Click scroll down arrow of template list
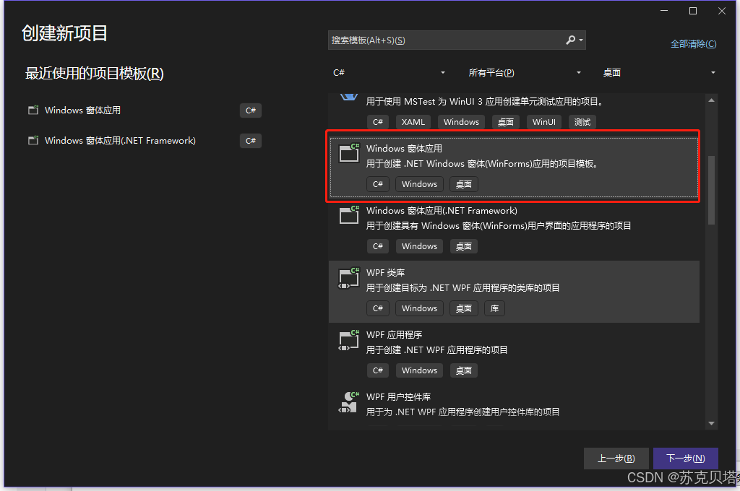Viewport: 740px width, 491px height. 711,424
